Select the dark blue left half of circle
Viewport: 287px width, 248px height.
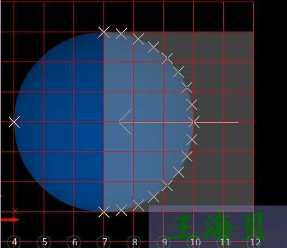59,122
